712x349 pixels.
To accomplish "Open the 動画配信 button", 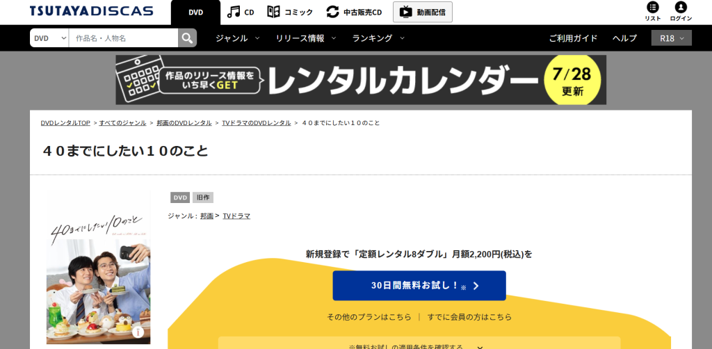I will click(x=423, y=13).
